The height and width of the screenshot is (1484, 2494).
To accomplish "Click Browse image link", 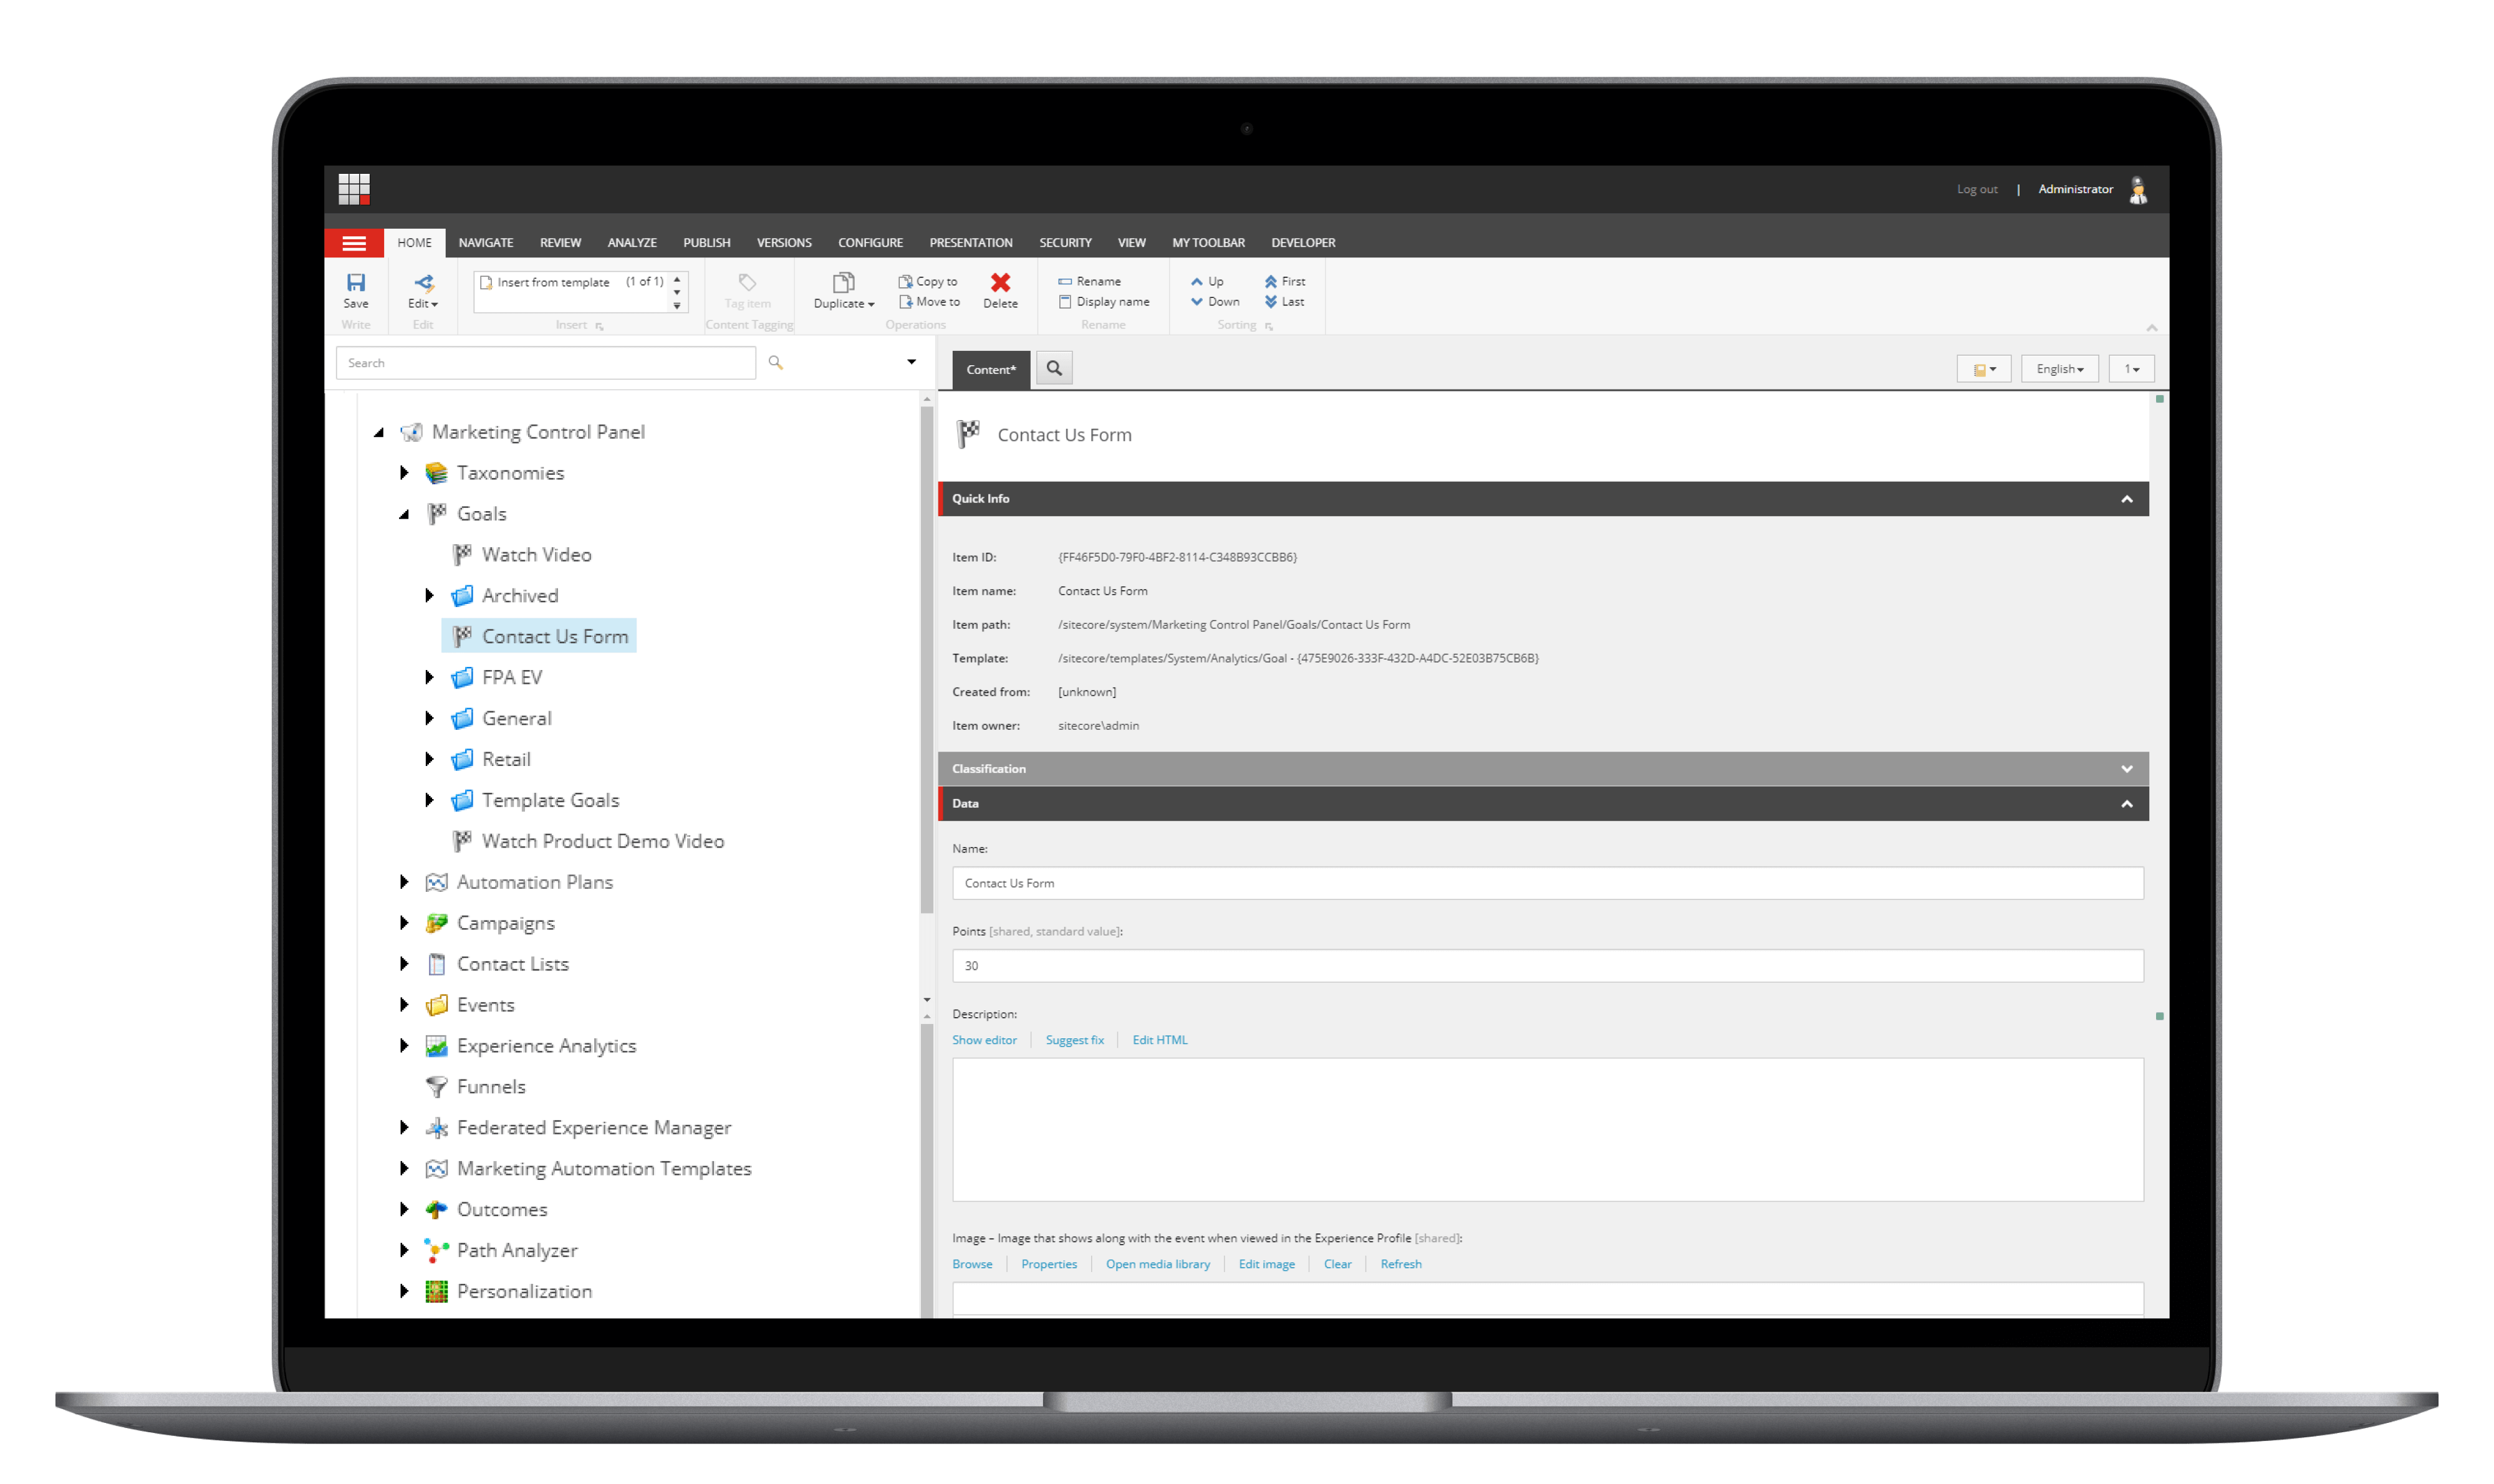I will click(x=971, y=1265).
